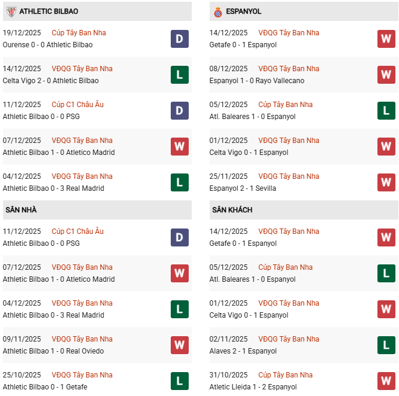Select the SÂN NHÀ section header
This screenshot has width=399, height=396.
(21, 210)
